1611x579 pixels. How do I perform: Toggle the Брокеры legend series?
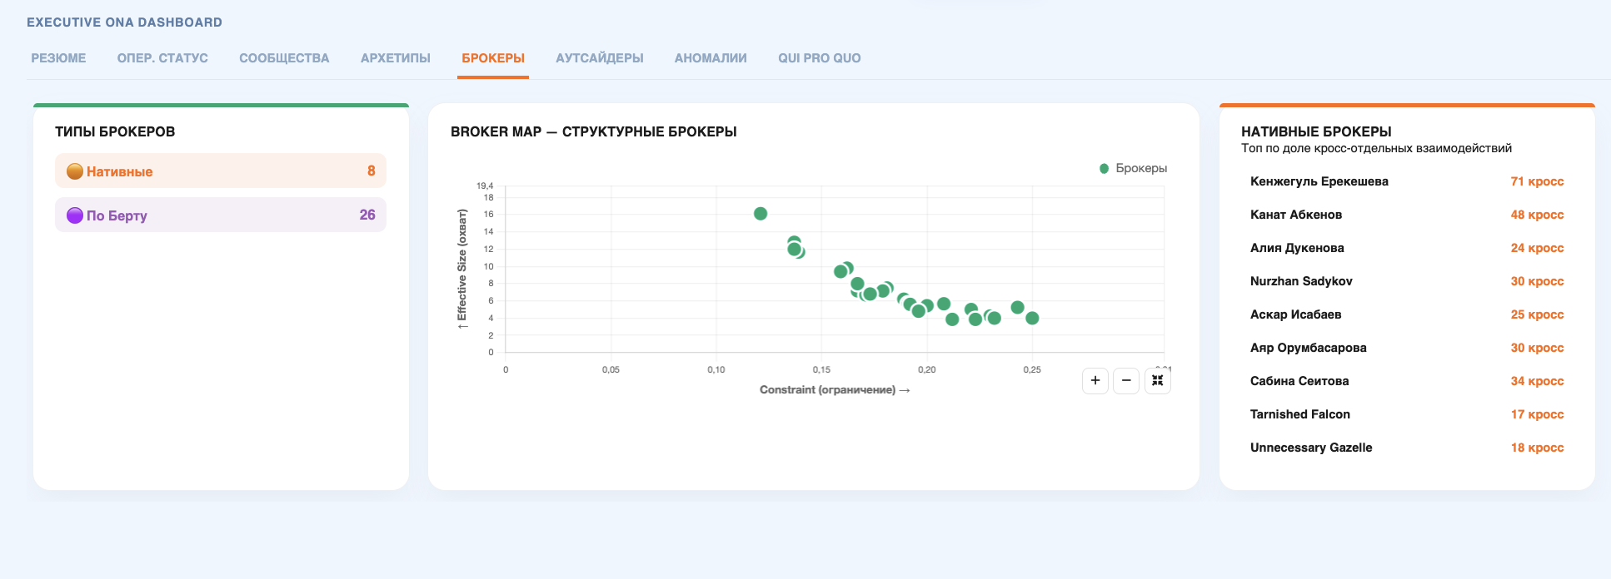[x=1133, y=168]
